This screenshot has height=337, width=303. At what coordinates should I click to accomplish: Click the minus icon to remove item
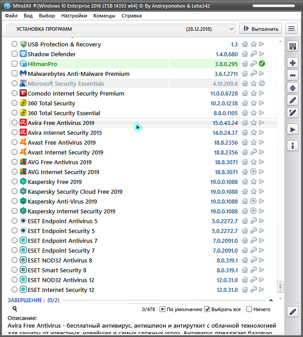[x=293, y=75]
